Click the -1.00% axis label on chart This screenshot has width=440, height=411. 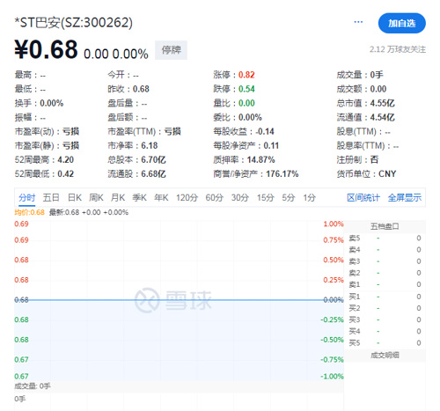pos(332,377)
